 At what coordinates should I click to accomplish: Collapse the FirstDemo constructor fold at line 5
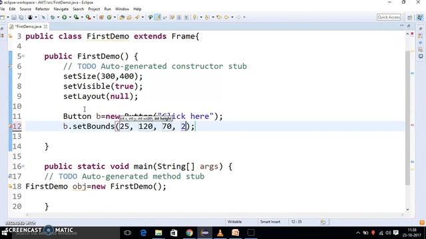coord(23,56)
